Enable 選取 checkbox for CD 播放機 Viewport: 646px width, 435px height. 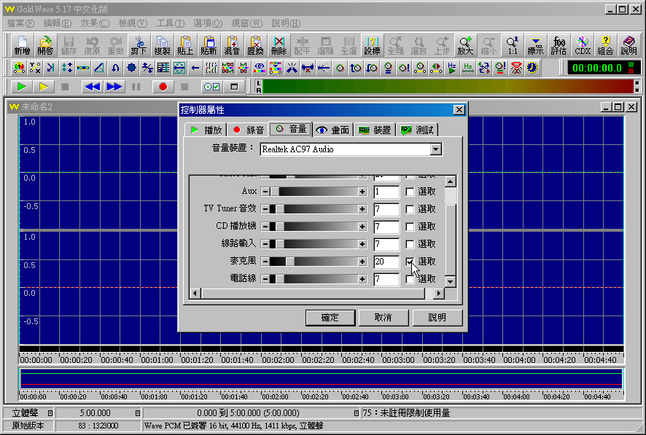point(410,227)
